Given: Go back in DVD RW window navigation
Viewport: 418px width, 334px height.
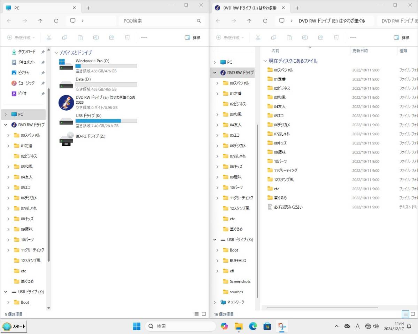Looking at the screenshot, I should tap(218, 21).
